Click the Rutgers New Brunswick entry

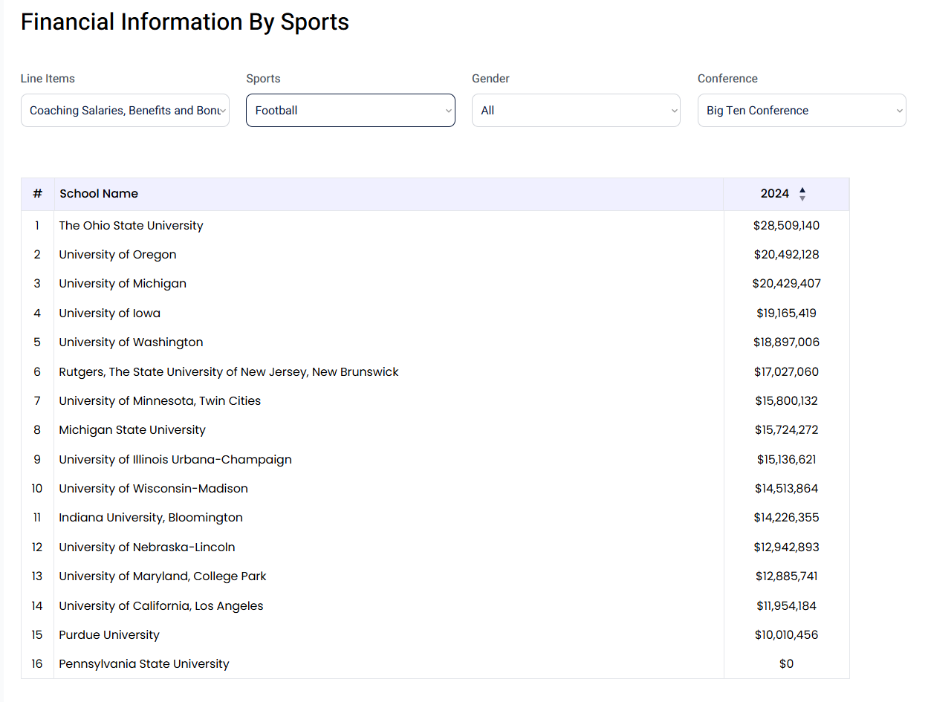(228, 371)
